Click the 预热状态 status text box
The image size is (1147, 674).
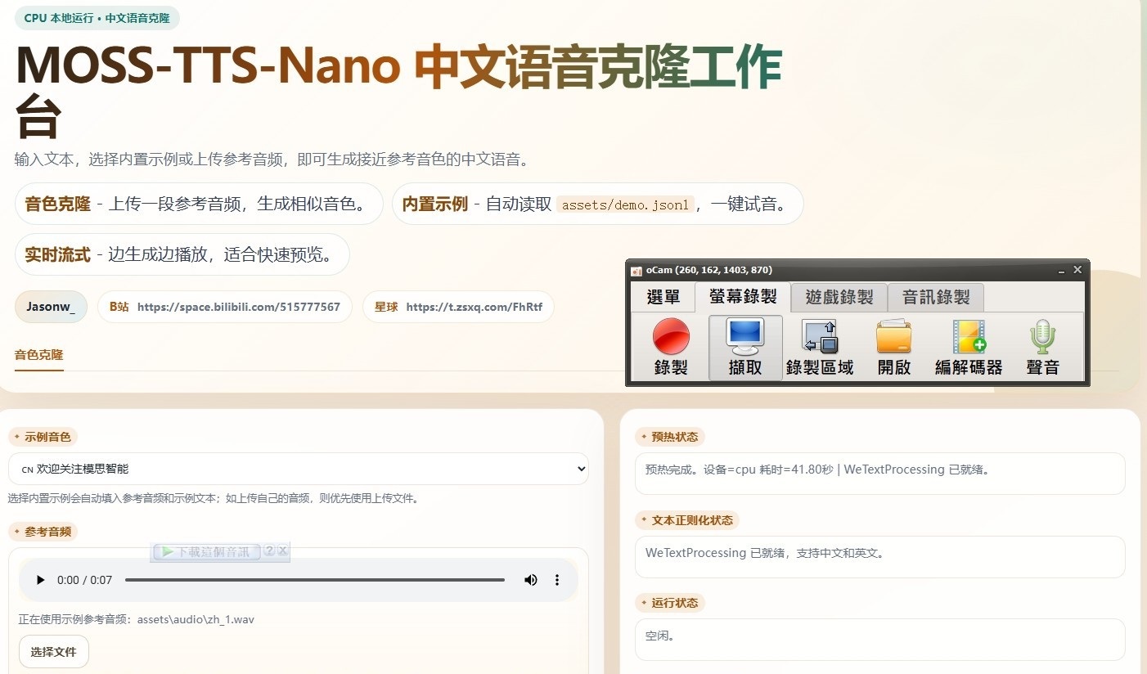coord(880,473)
